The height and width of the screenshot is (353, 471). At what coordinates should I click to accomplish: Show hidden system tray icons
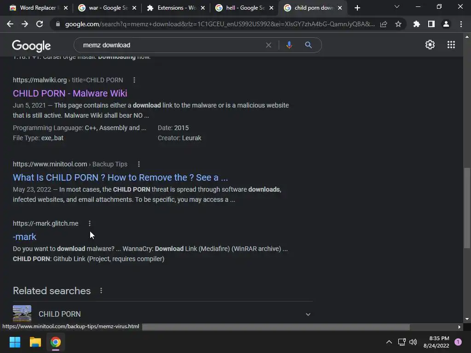click(389, 342)
